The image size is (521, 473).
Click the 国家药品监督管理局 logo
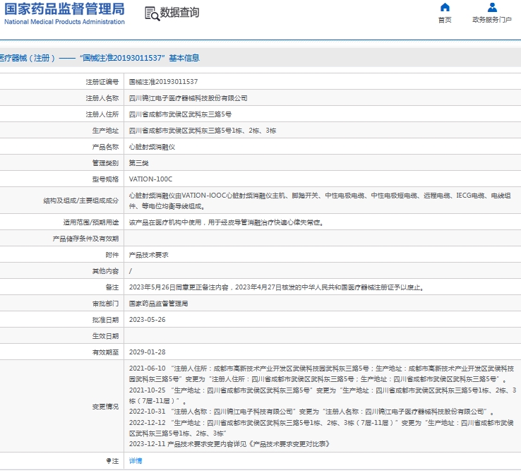[64, 13]
